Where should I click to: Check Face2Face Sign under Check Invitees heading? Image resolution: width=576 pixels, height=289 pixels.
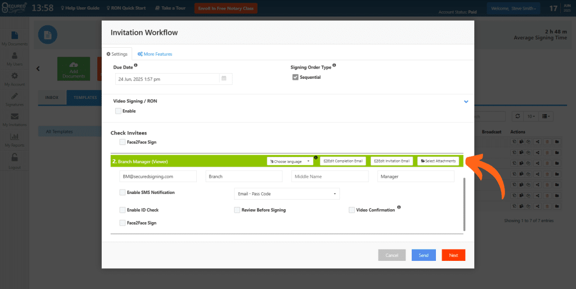point(122,142)
